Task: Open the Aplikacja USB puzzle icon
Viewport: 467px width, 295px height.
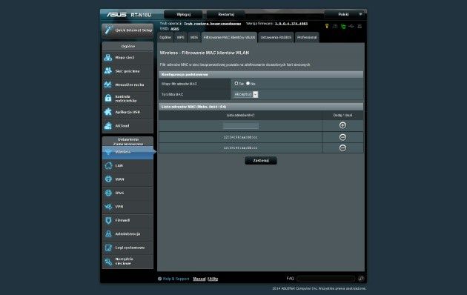Action: 108,112
